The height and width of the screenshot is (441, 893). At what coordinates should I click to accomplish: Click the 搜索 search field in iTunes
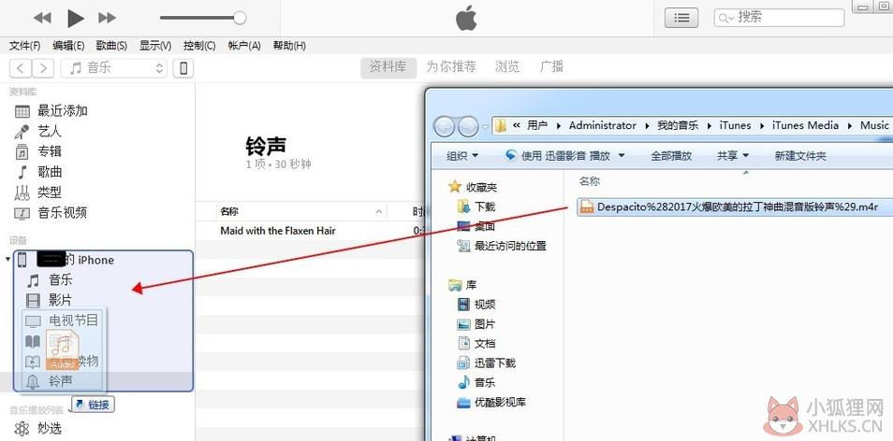(779, 18)
